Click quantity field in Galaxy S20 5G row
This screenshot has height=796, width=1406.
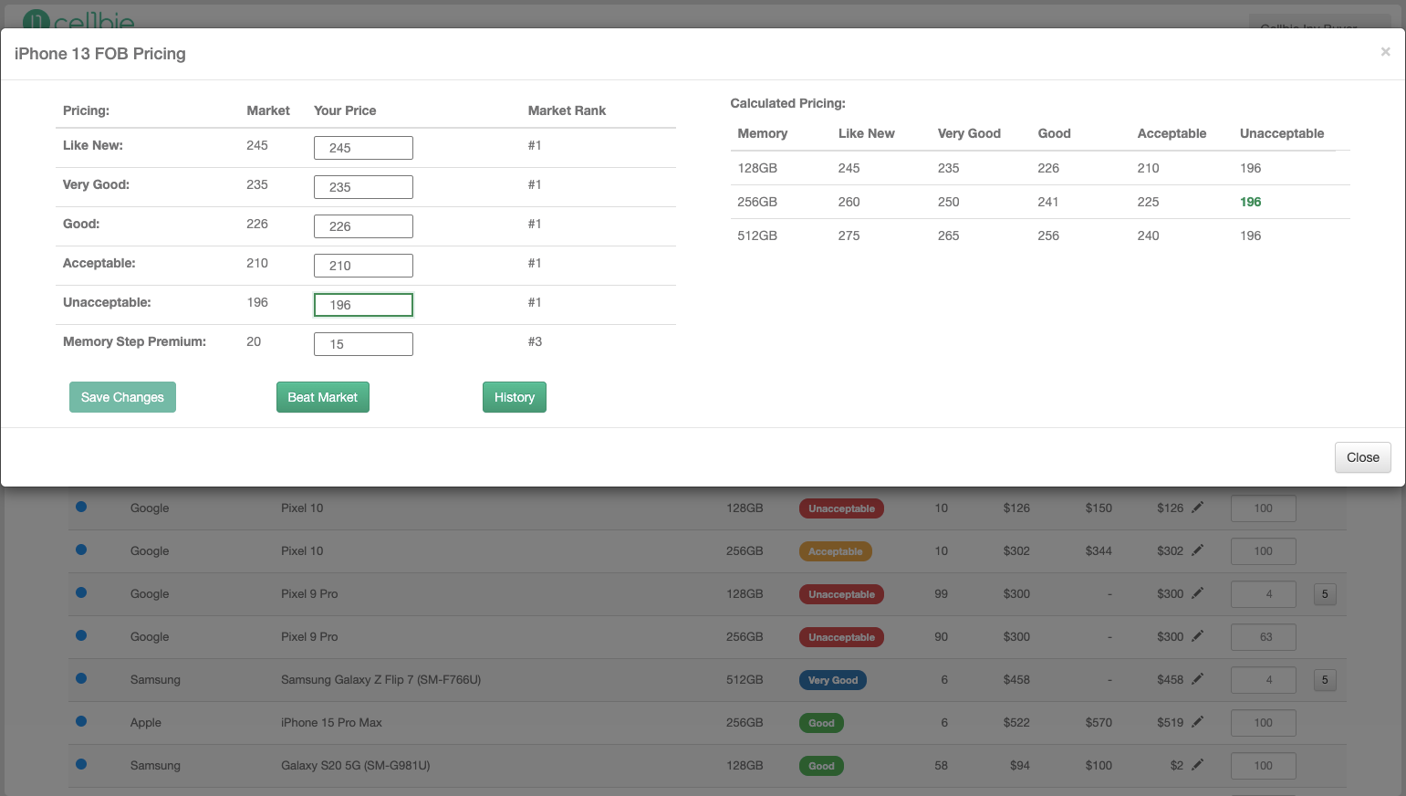coord(1264,766)
